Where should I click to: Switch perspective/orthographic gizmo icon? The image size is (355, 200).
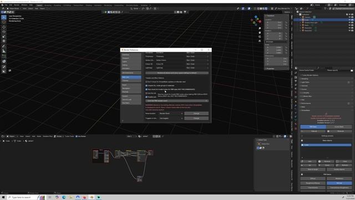260,41
